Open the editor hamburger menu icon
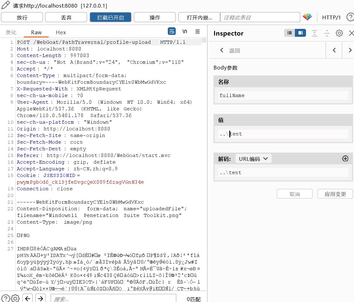This screenshot has width=354, height=302. point(198,31)
